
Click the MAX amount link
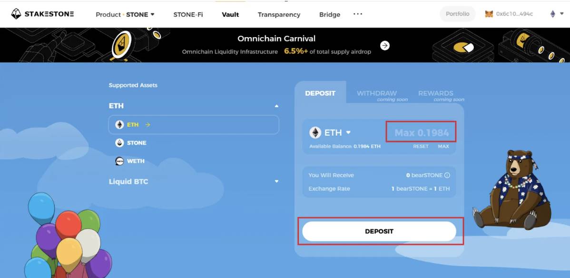pyautogui.click(x=443, y=146)
